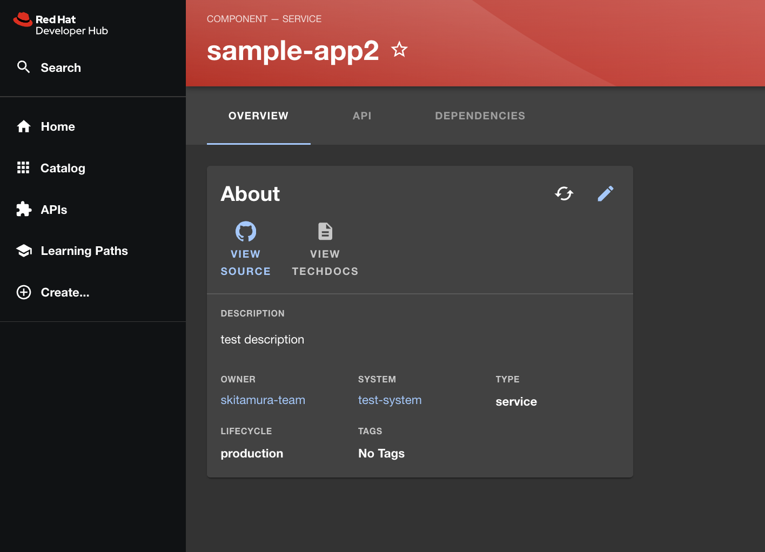Click the 'COMPONENT — SERVICE' breadcrumb text
Viewport: 765px width, 552px height.
click(x=264, y=19)
